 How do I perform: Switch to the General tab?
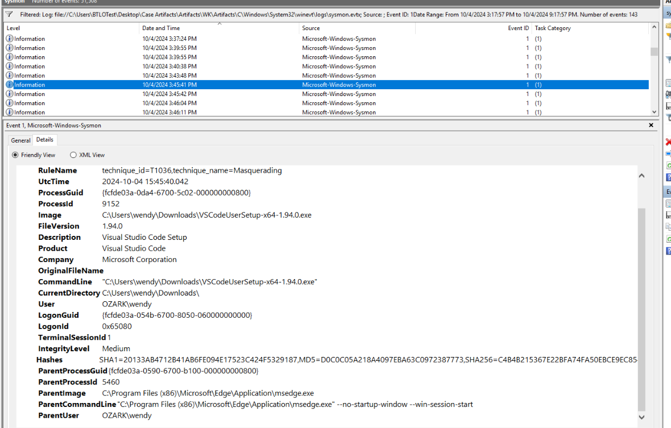pyautogui.click(x=20, y=140)
